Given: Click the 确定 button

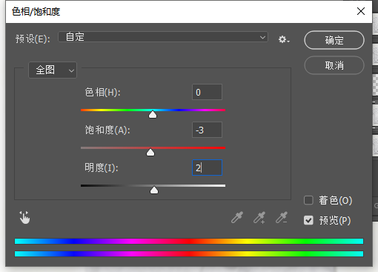Looking at the screenshot, I should point(334,40).
